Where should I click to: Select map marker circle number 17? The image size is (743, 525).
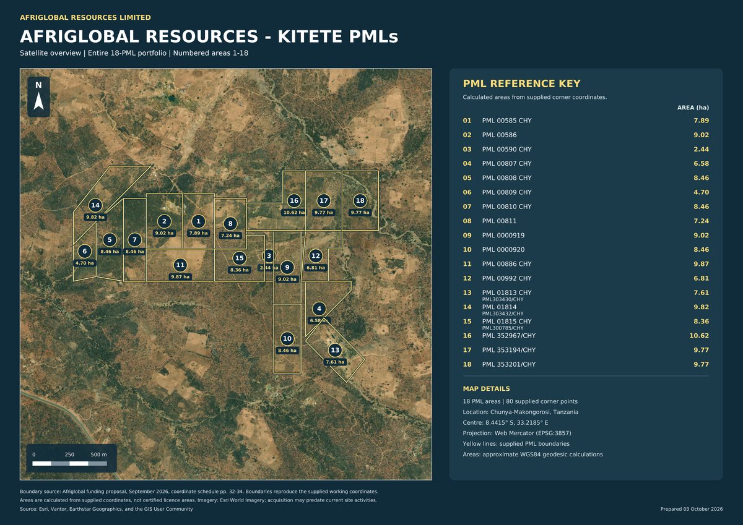click(324, 201)
